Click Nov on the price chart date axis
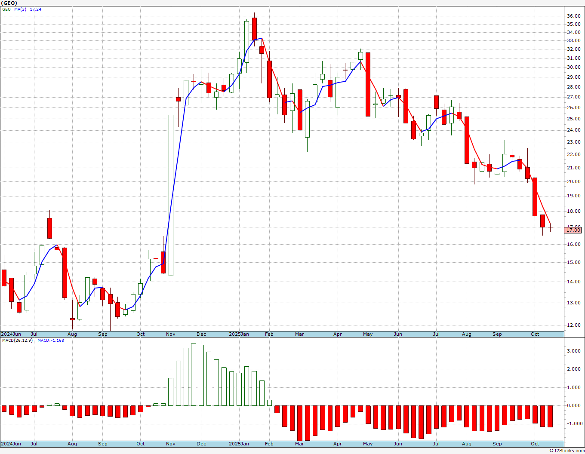This screenshot has height=454, width=585. coord(171,334)
